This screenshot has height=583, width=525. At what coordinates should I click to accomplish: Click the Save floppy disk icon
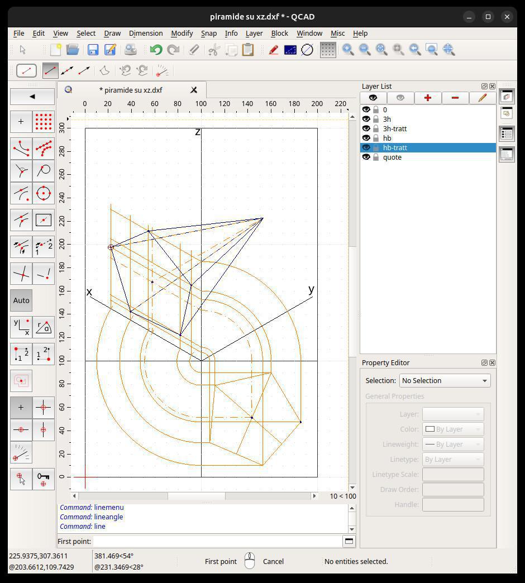[x=93, y=50]
